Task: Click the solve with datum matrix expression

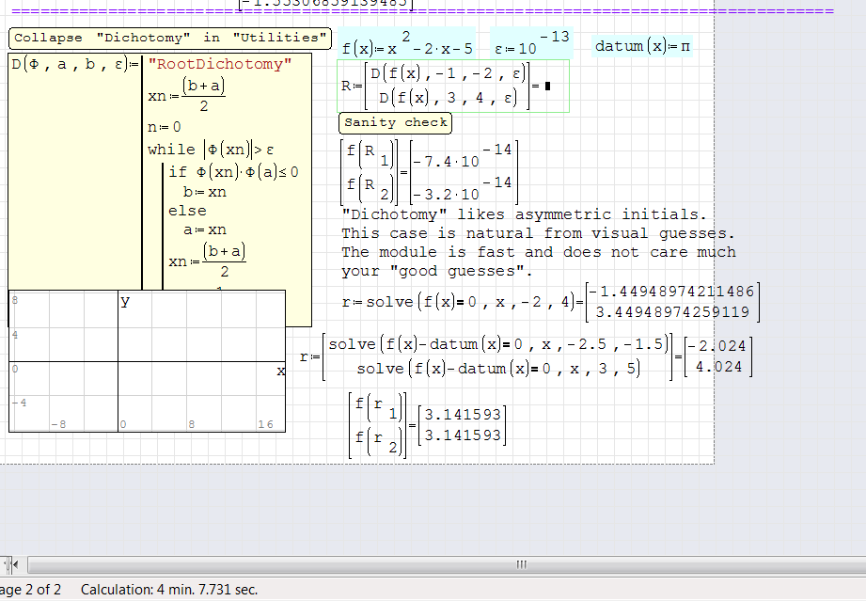Action: [498, 356]
